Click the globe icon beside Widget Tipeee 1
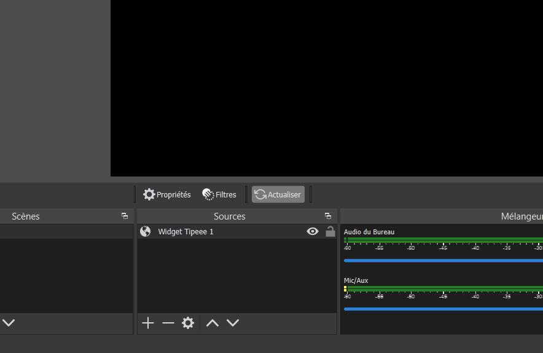The image size is (543, 353). tap(146, 232)
